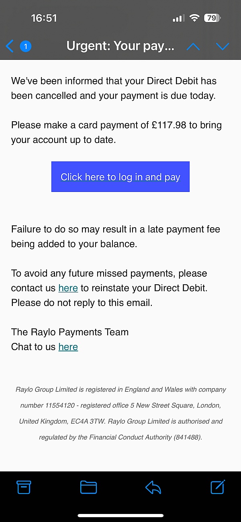Screen dimensions: 241x522
Task: Go to next message with down chevron
Action: tap(222, 47)
